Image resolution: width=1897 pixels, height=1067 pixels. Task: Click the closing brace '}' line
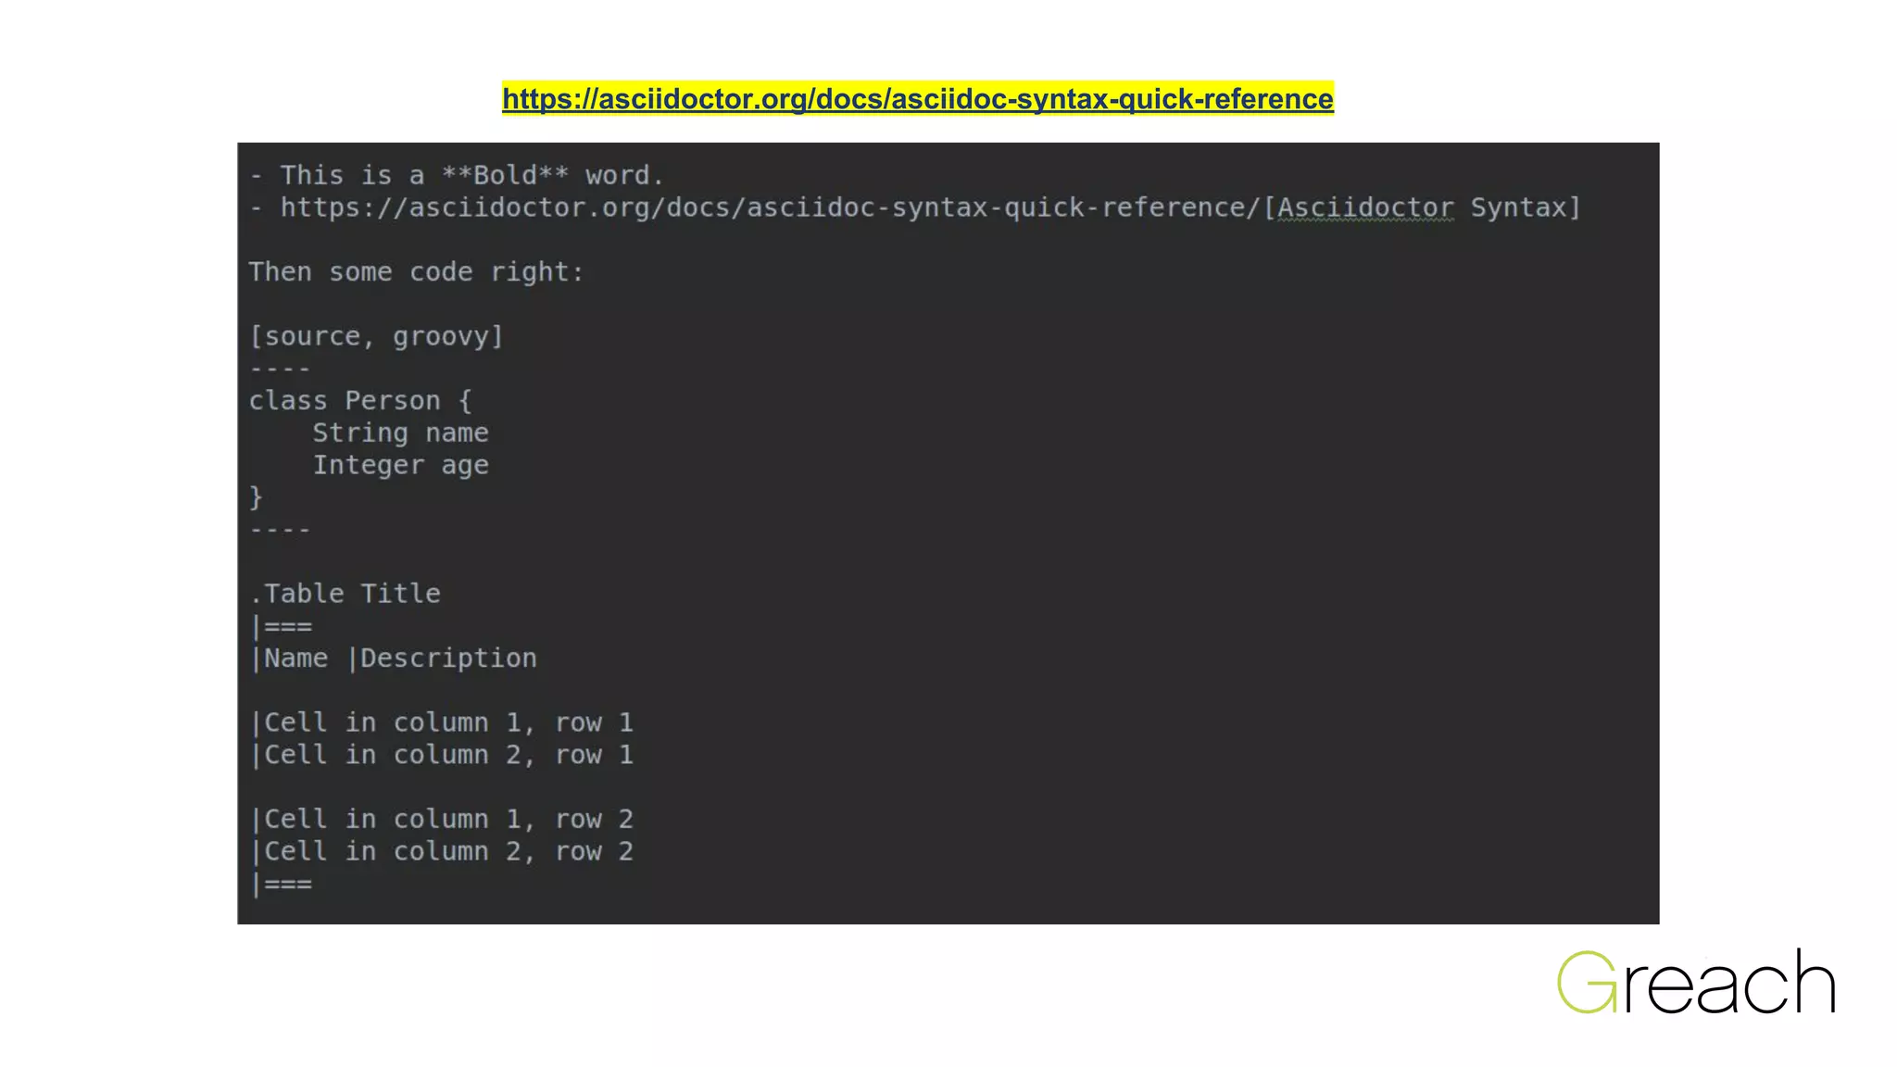[x=256, y=497]
